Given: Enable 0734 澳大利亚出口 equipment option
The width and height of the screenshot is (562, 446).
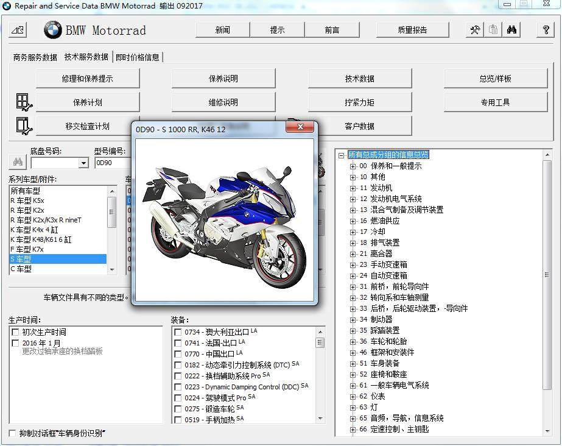Looking at the screenshot, I should click(177, 332).
